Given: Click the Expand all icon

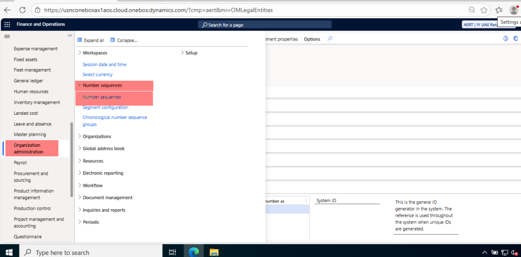Looking at the screenshot, I should [79, 40].
